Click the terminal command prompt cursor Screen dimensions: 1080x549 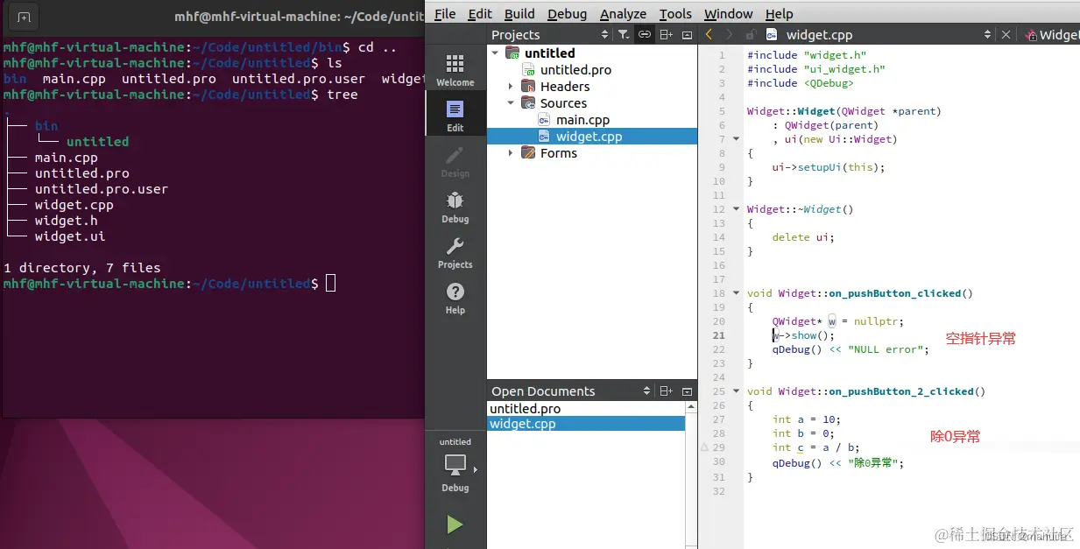pyautogui.click(x=330, y=284)
